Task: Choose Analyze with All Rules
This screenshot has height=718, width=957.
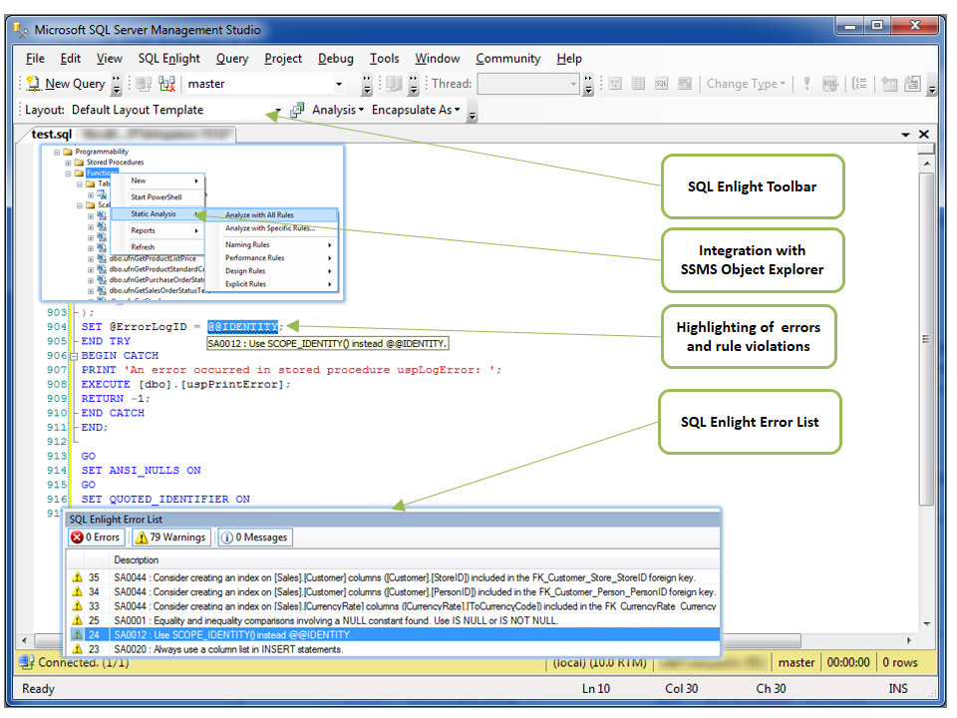Action: [x=271, y=215]
